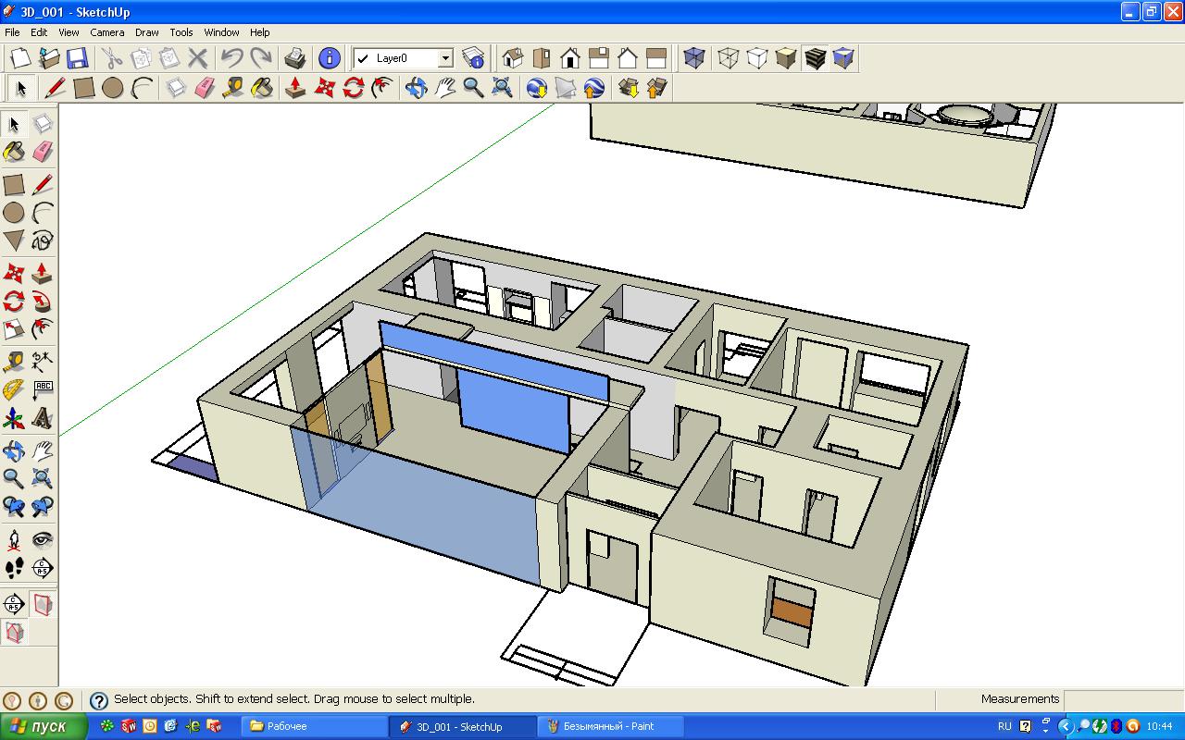This screenshot has width=1185, height=740.
Task: Select the Scale tool
Action: coord(14,329)
